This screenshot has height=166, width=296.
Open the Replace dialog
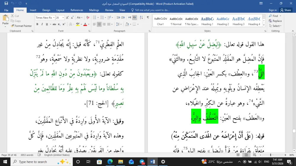275,21
